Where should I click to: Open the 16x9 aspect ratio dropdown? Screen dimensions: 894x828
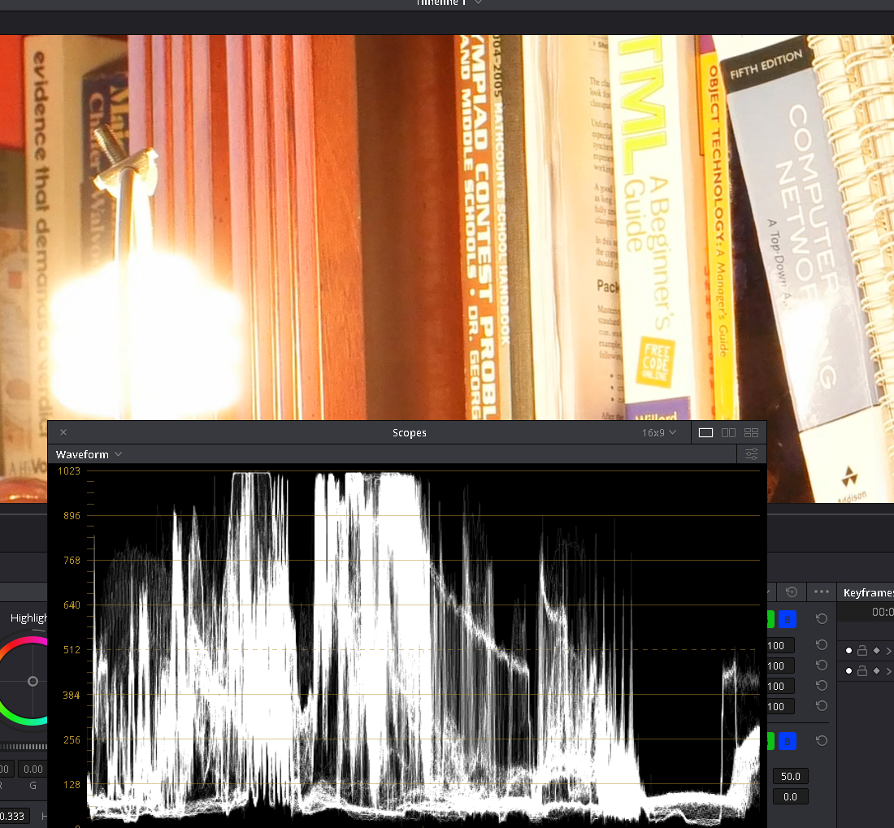coord(658,433)
